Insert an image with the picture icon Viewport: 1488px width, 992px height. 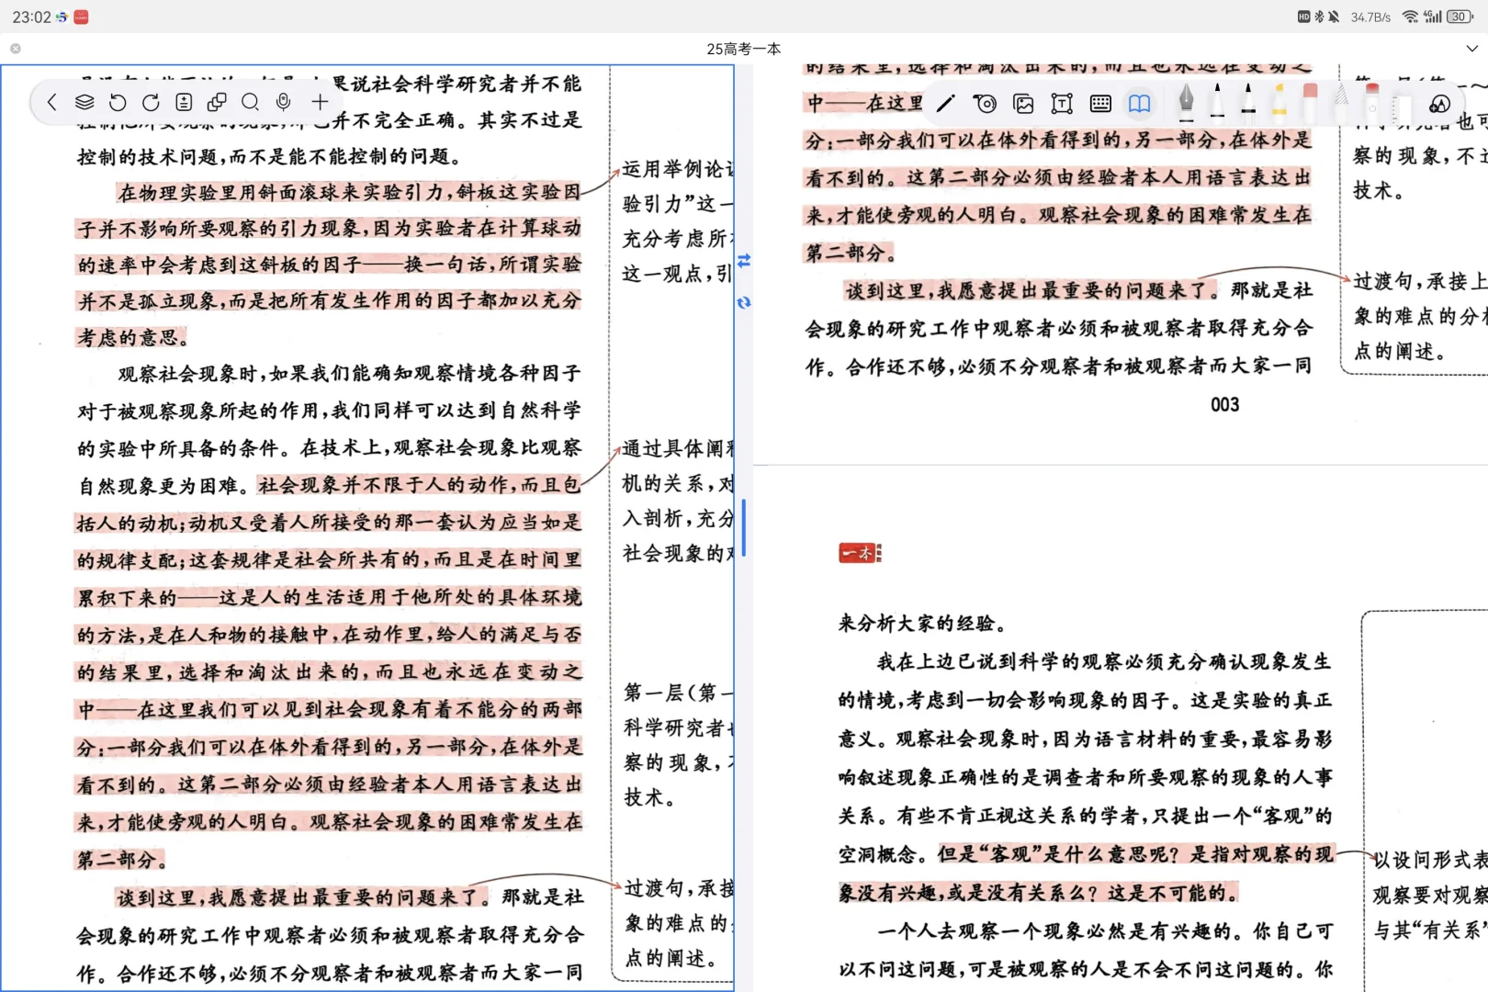pos(1023,103)
